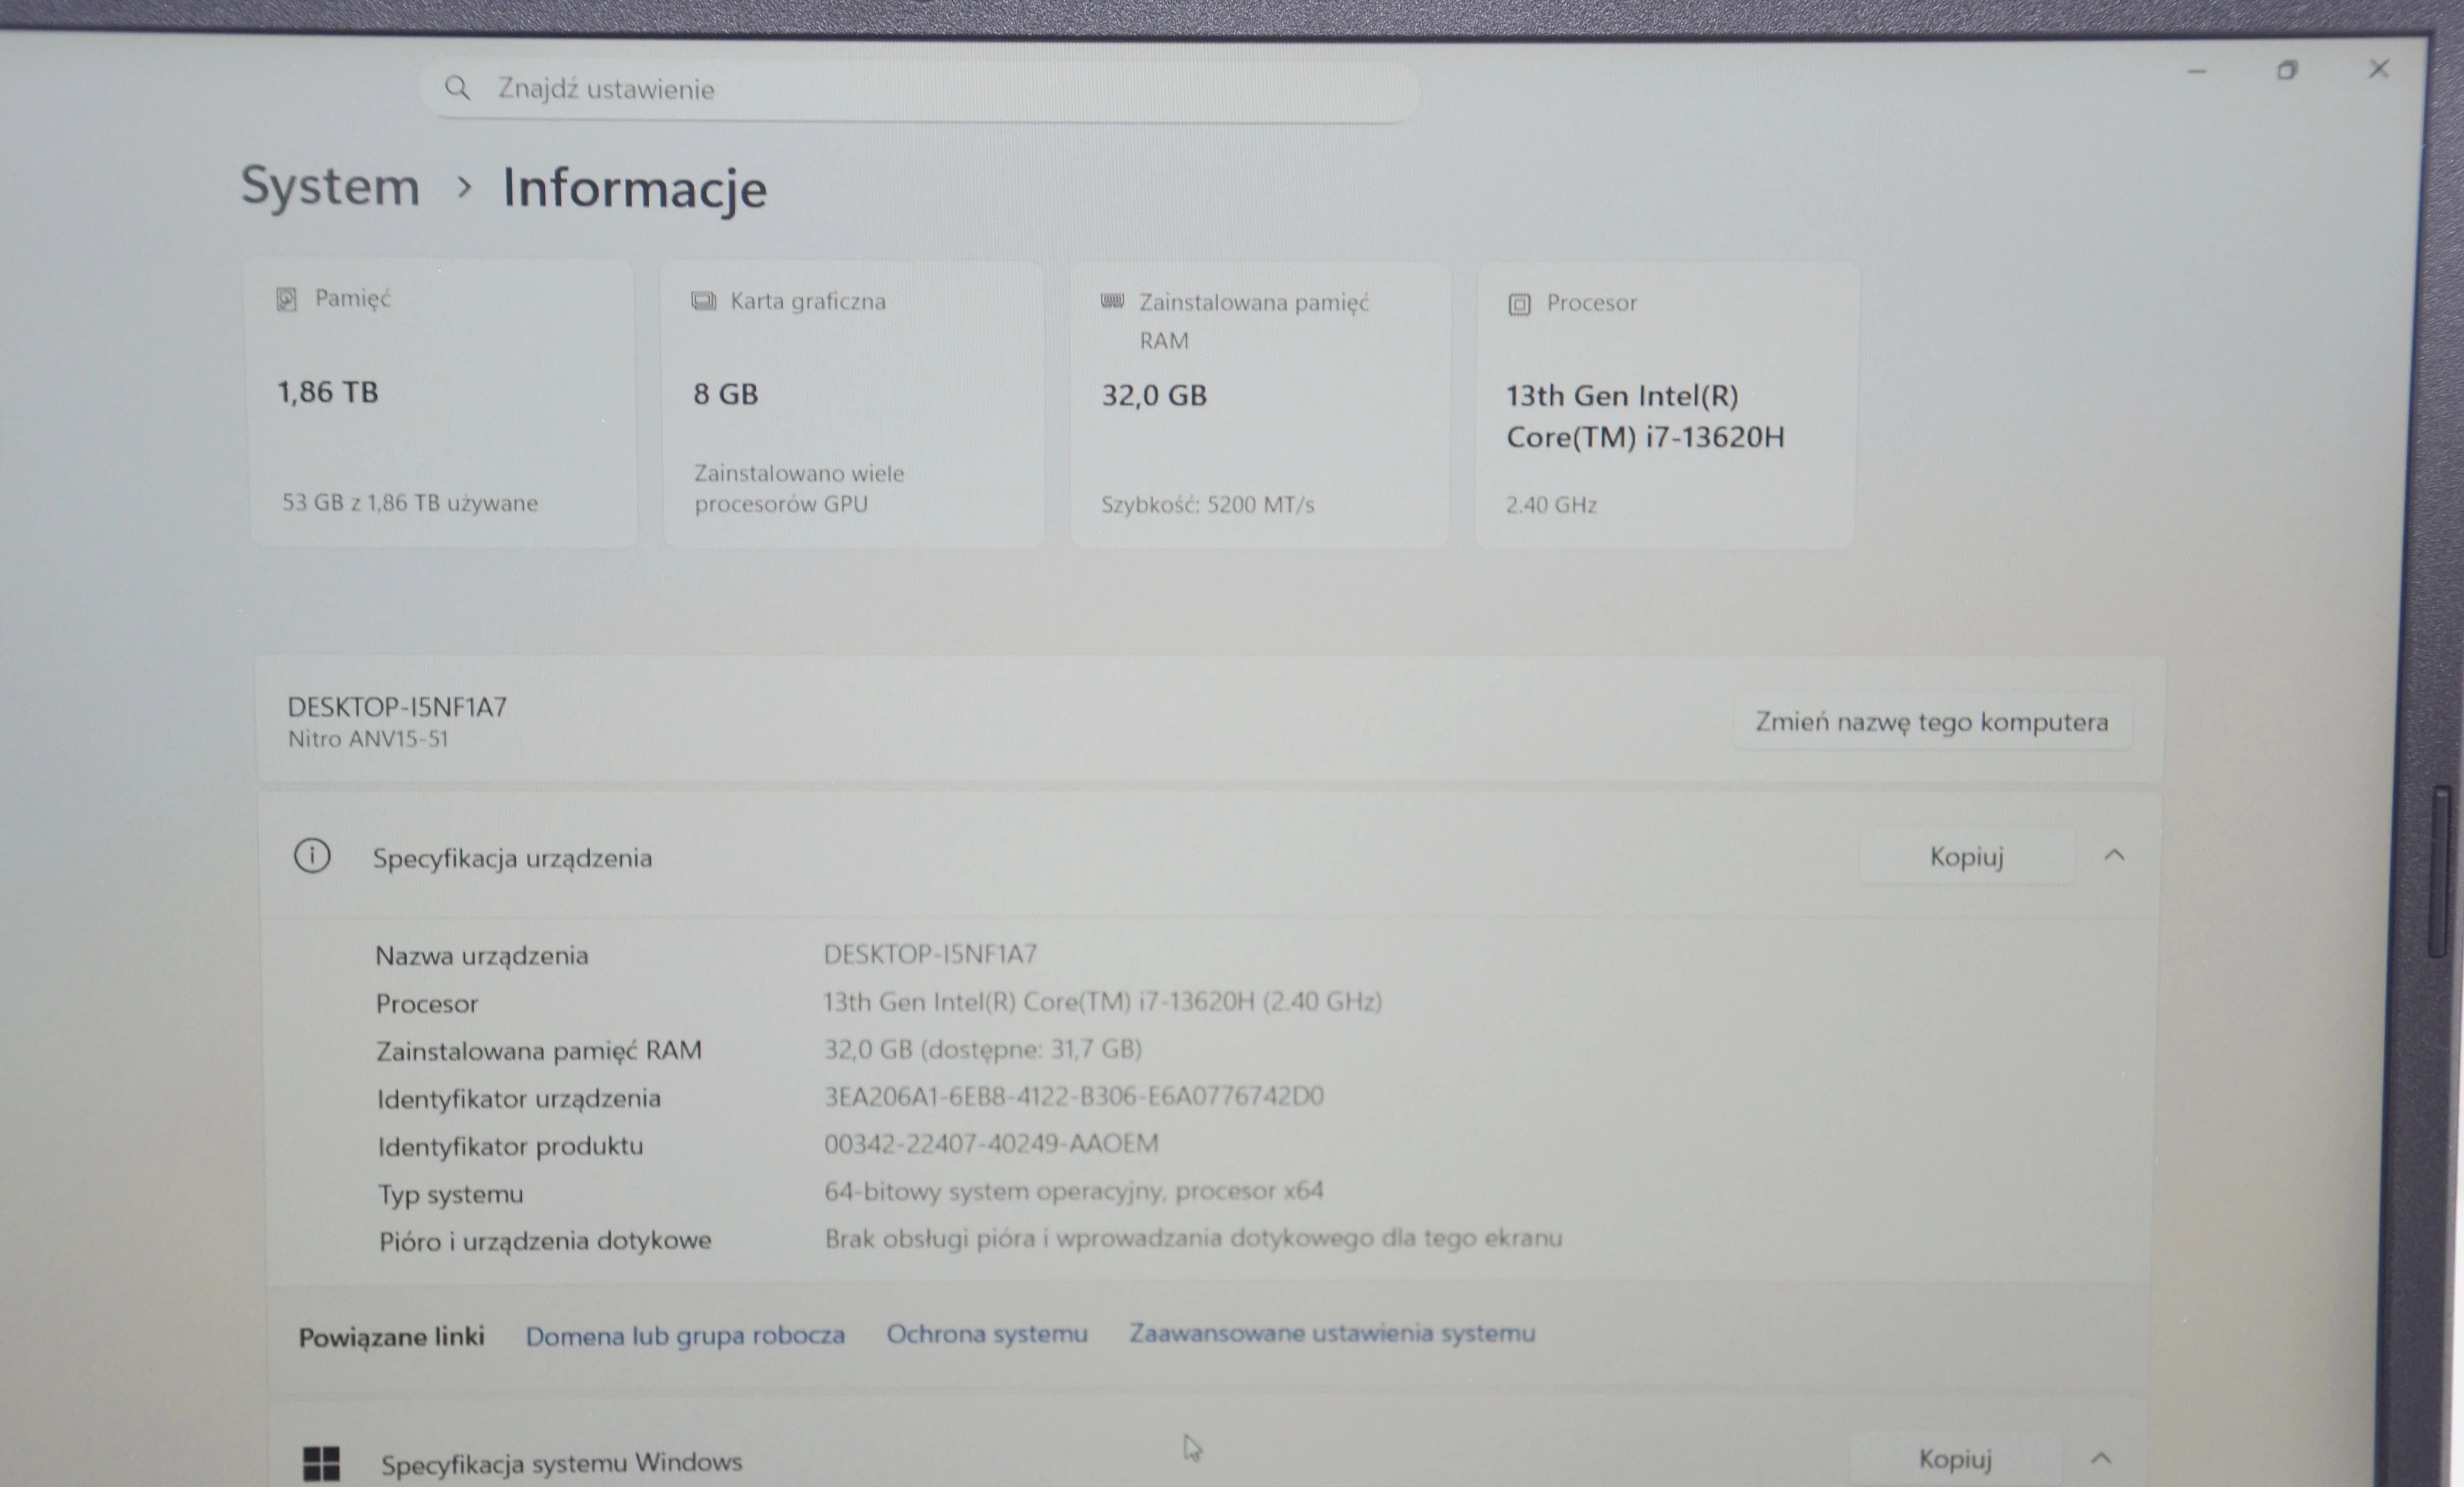Go back to System breadcrumb
Screen dimensions: 2464x1487
coord(331,186)
